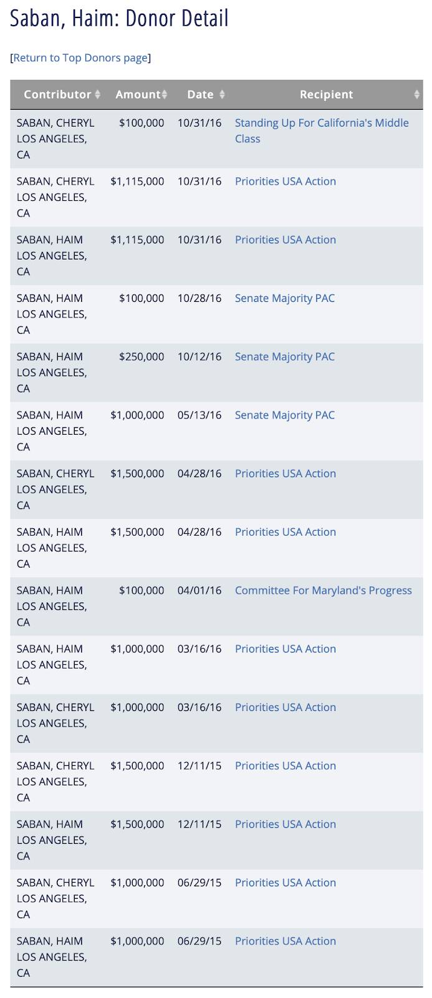
Task: Open Priorities USA Action for Cheryl 04/28/16
Action: 285,473
